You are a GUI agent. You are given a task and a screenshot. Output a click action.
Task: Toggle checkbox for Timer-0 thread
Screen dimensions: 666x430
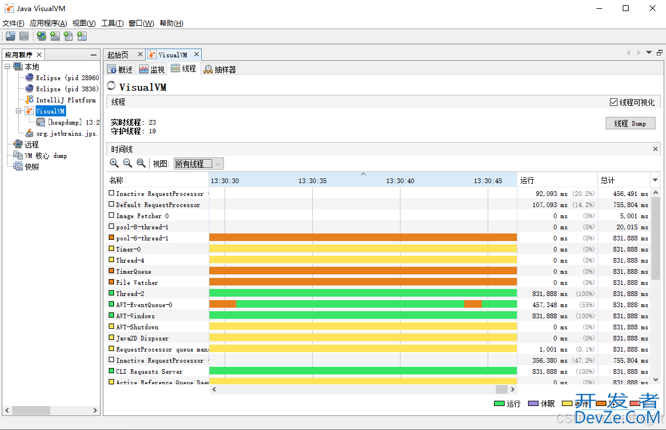111,249
